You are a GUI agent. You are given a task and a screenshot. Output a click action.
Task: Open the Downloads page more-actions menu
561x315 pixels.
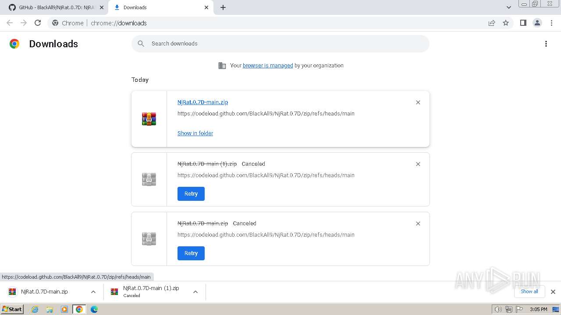point(546,44)
